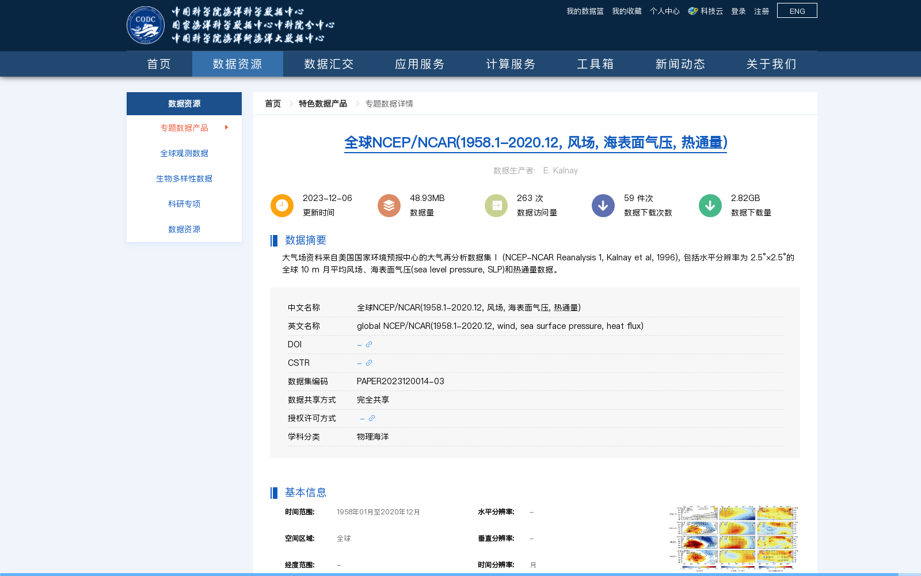Click the 登录 link
The image size is (921, 576).
[x=739, y=11]
